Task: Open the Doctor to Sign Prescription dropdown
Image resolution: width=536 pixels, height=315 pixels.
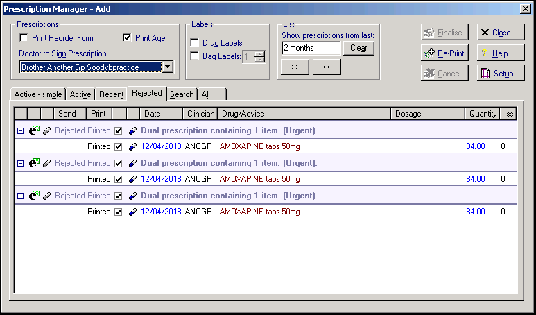Action: pyautogui.click(x=167, y=67)
